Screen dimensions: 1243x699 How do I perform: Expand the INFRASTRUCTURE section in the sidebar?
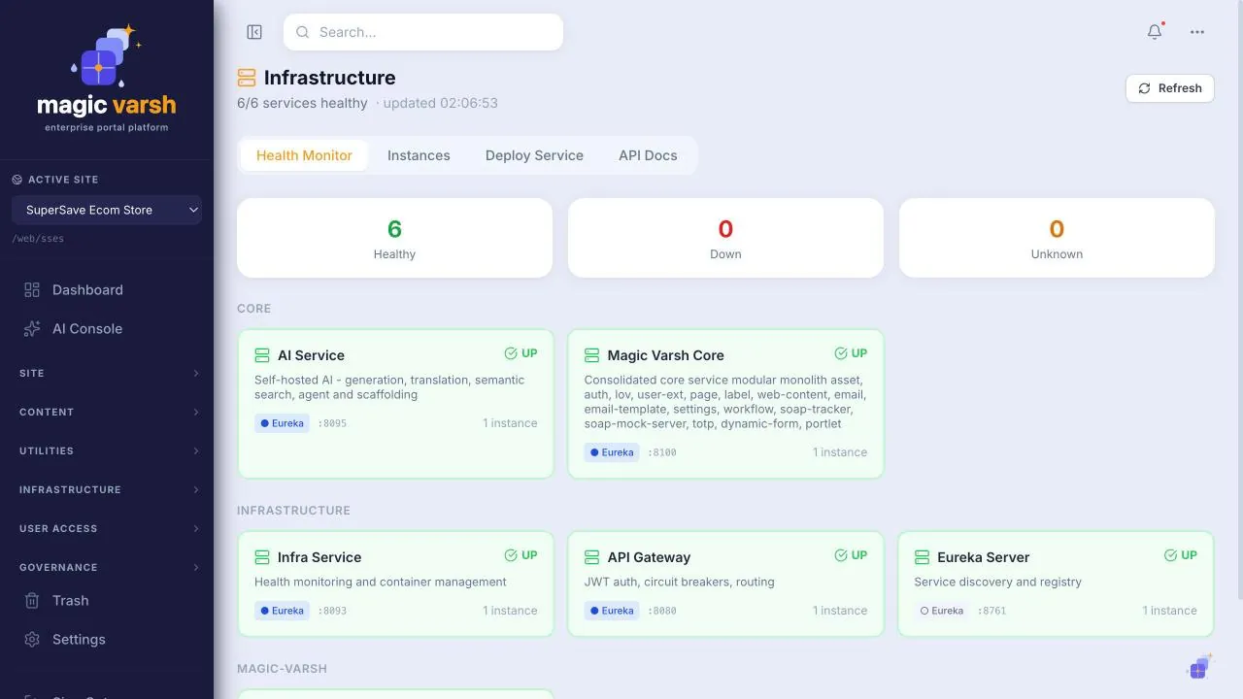pyautogui.click(x=107, y=489)
